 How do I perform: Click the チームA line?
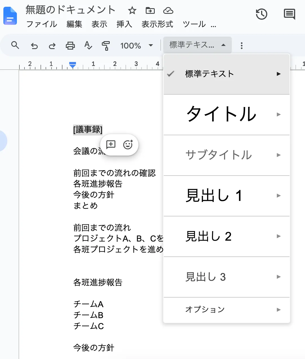coord(89,304)
